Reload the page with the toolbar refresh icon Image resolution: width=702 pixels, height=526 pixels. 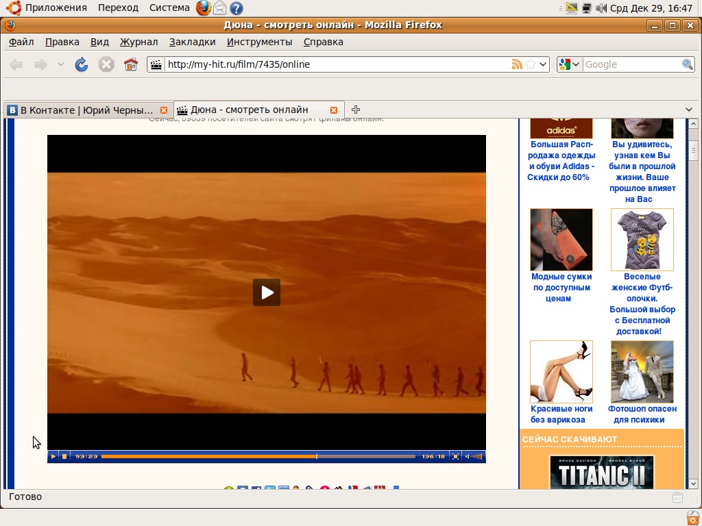click(x=82, y=64)
